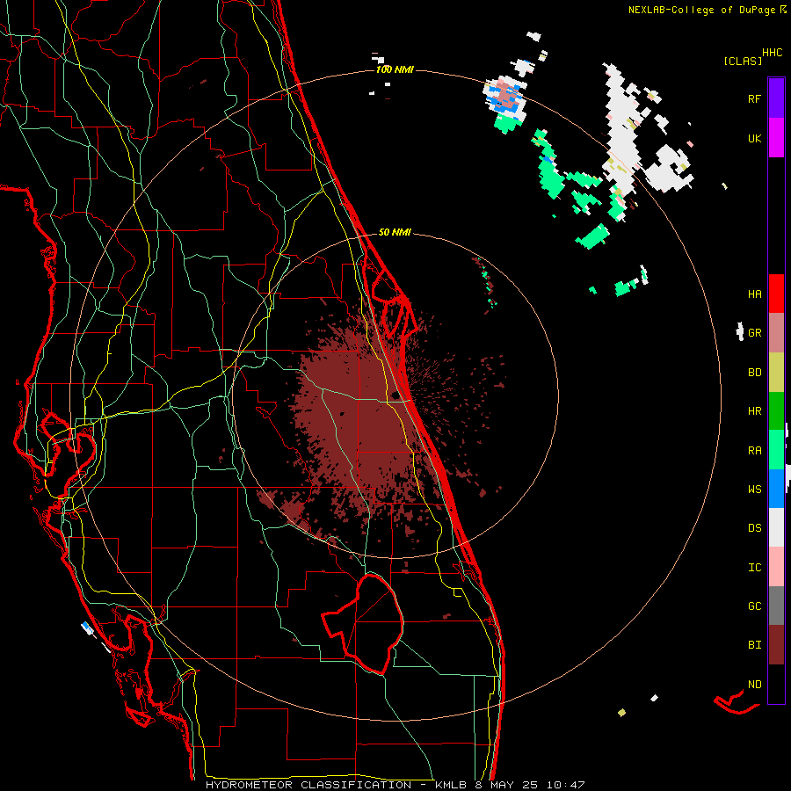Click the 'HHC' product label
The image size is (791, 791).
[773, 53]
